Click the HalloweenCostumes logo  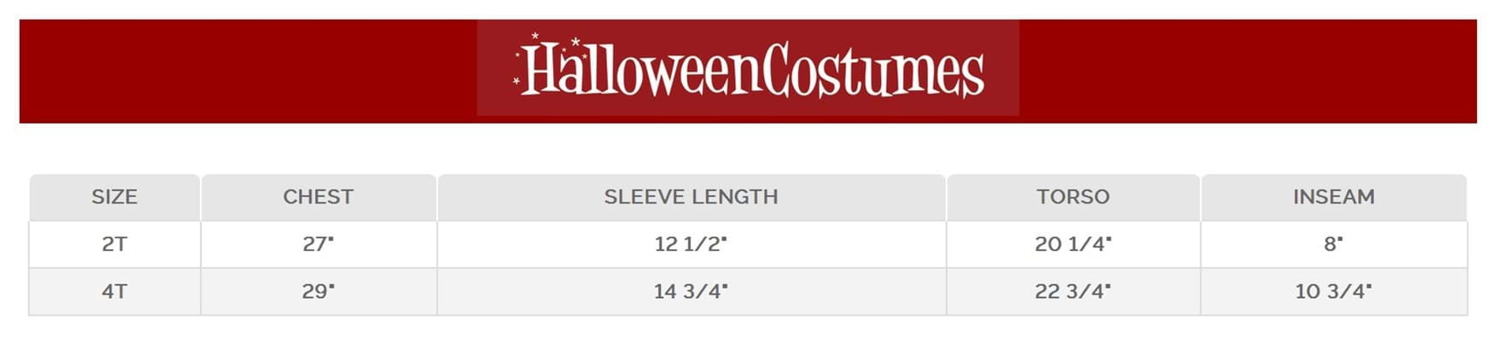click(x=748, y=68)
